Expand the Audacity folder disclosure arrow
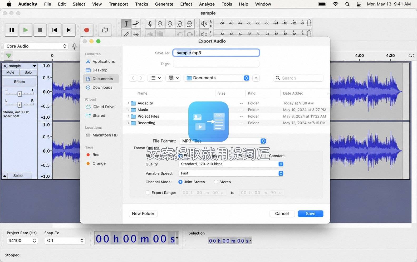The height and width of the screenshot is (262, 417). [x=128, y=103]
